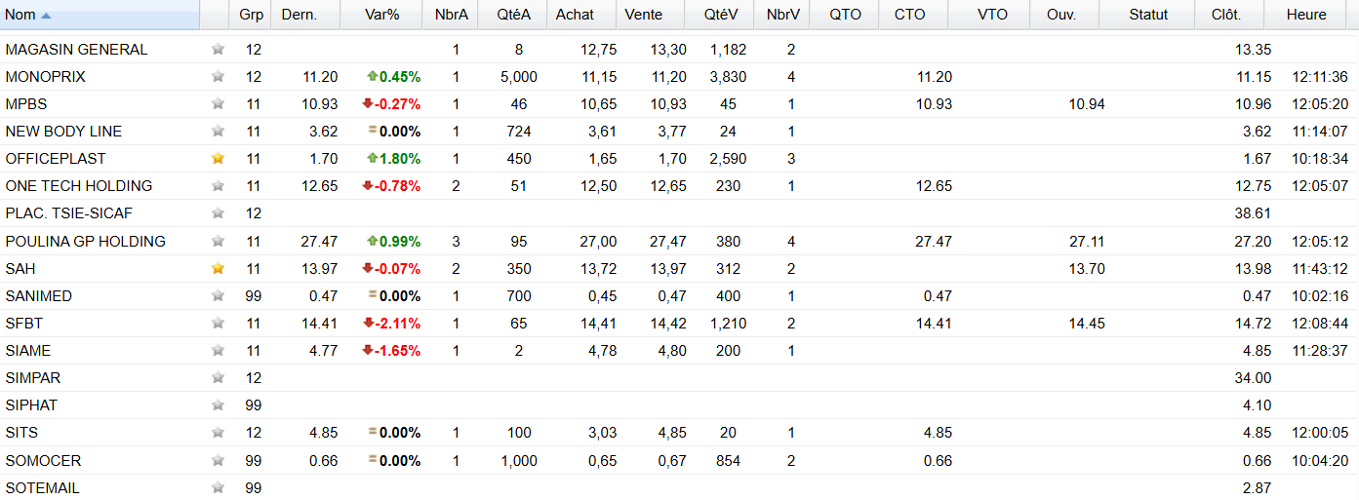Sort table by Dern. column header
Viewport: 1359px width, 500px height.
[299, 15]
